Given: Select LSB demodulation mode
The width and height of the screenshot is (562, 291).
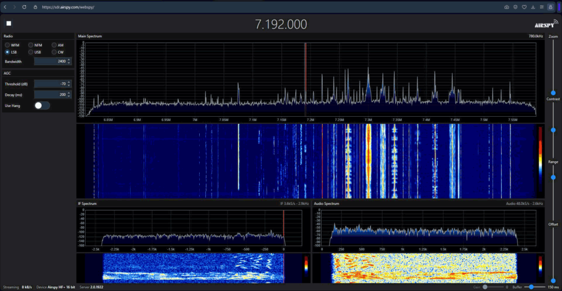Looking at the screenshot, I should pos(7,52).
